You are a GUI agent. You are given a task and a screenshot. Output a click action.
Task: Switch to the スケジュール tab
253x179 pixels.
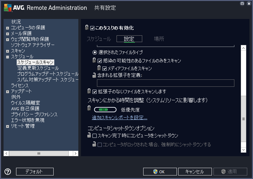coord(99,39)
